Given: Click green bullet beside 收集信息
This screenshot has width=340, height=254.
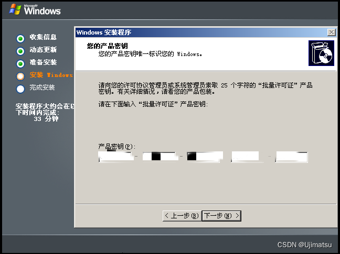Looking at the screenshot, I should 20,39.
